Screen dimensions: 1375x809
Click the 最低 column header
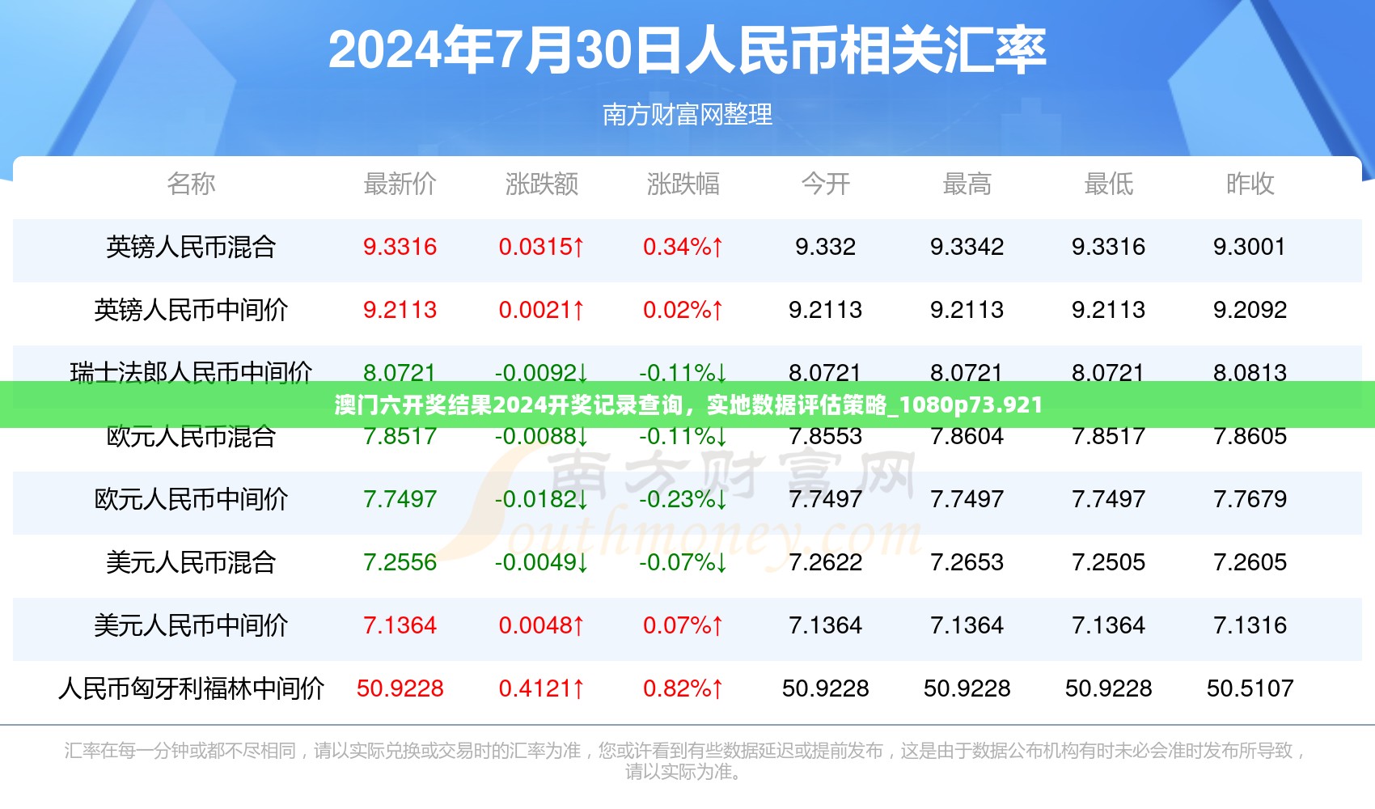click(1108, 184)
